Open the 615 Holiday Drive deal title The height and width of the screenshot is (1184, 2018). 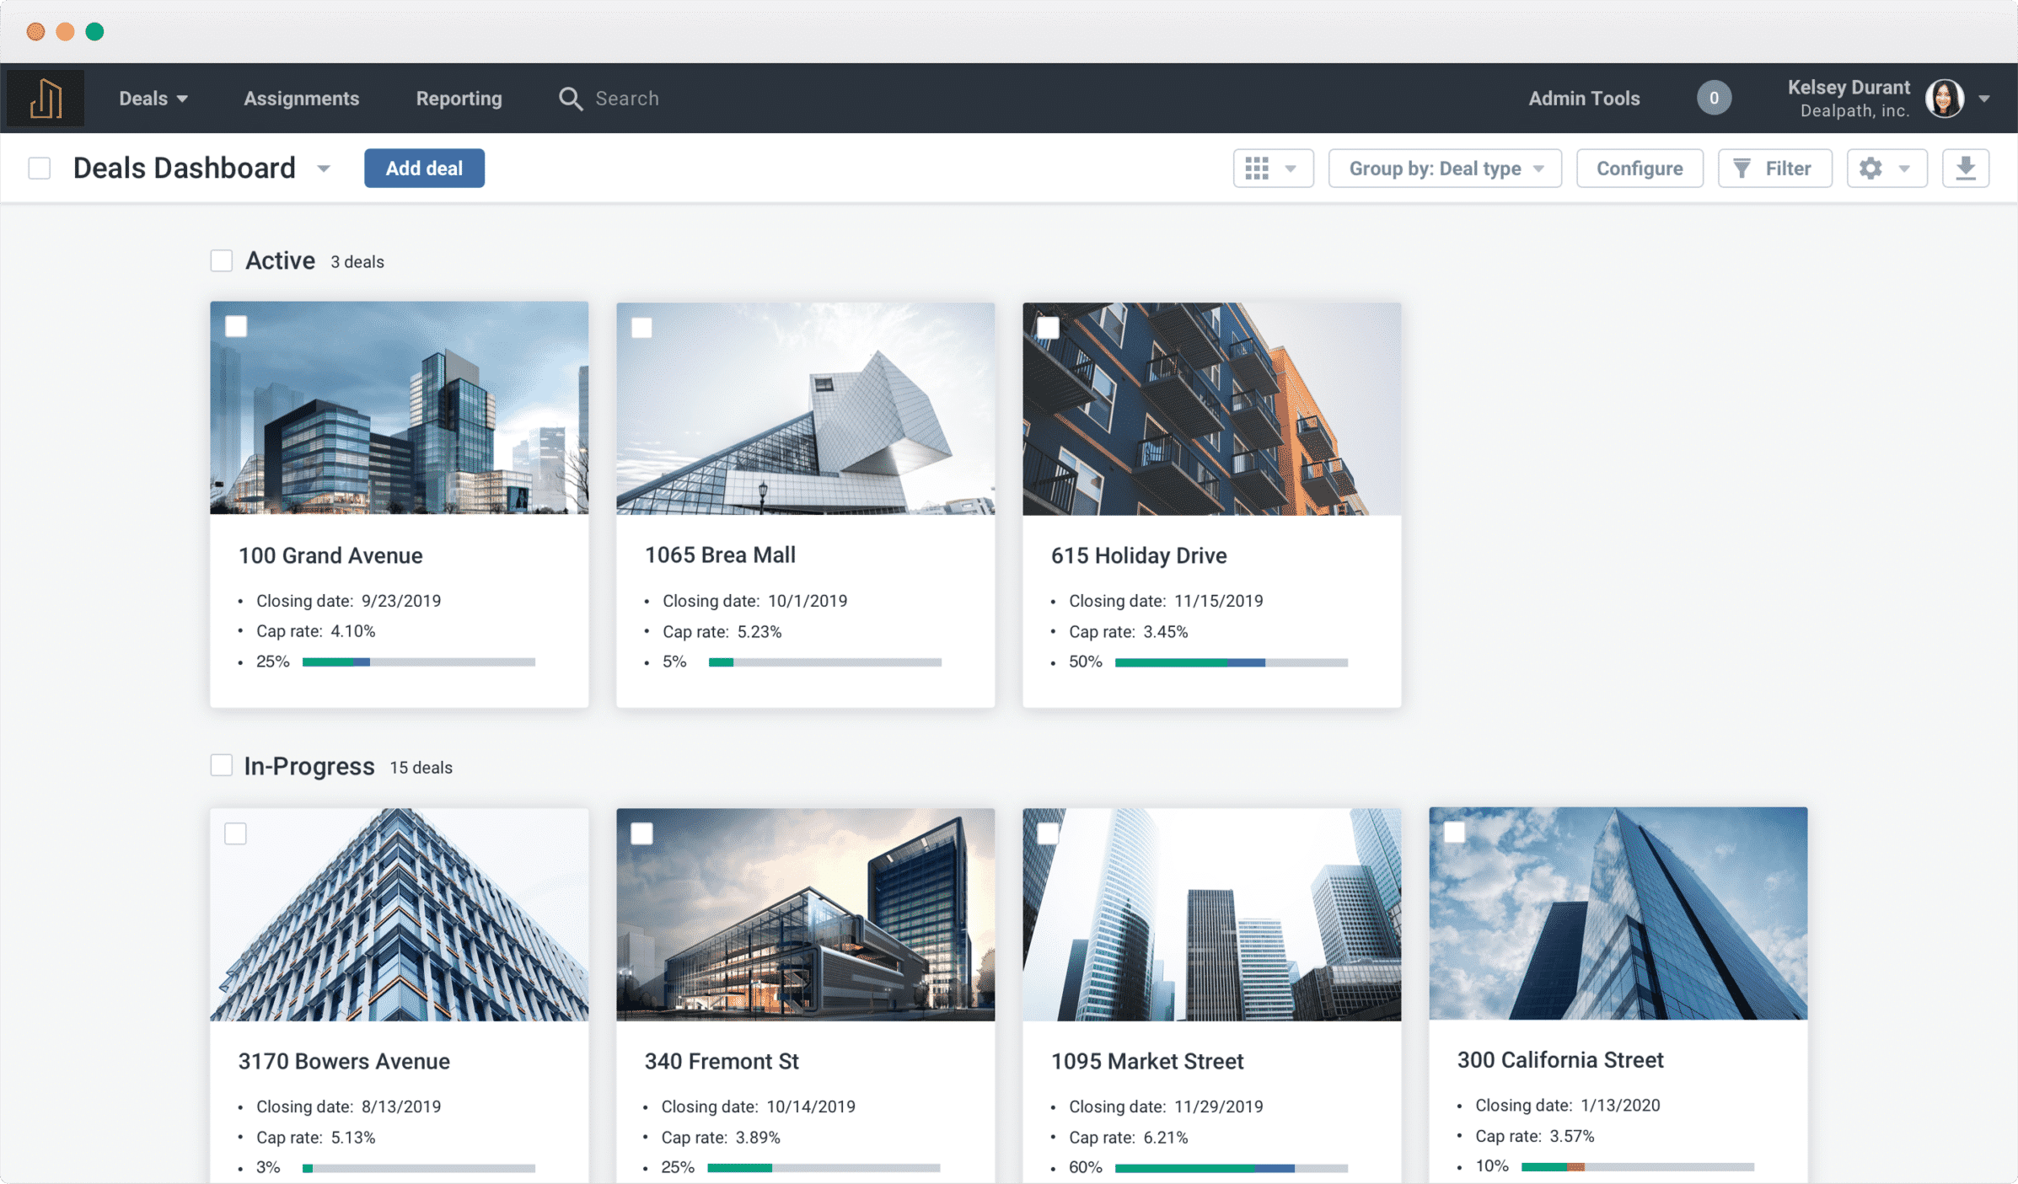[1139, 555]
